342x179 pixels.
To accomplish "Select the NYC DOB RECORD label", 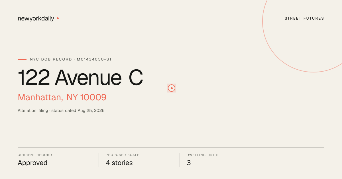I will (x=51, y=59).
